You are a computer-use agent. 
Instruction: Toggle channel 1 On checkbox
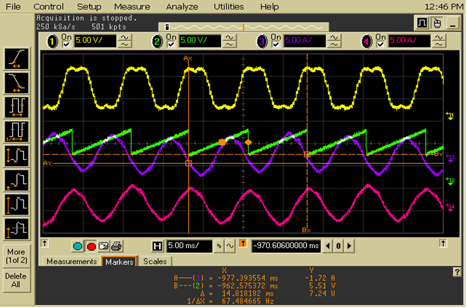[67, 45]
